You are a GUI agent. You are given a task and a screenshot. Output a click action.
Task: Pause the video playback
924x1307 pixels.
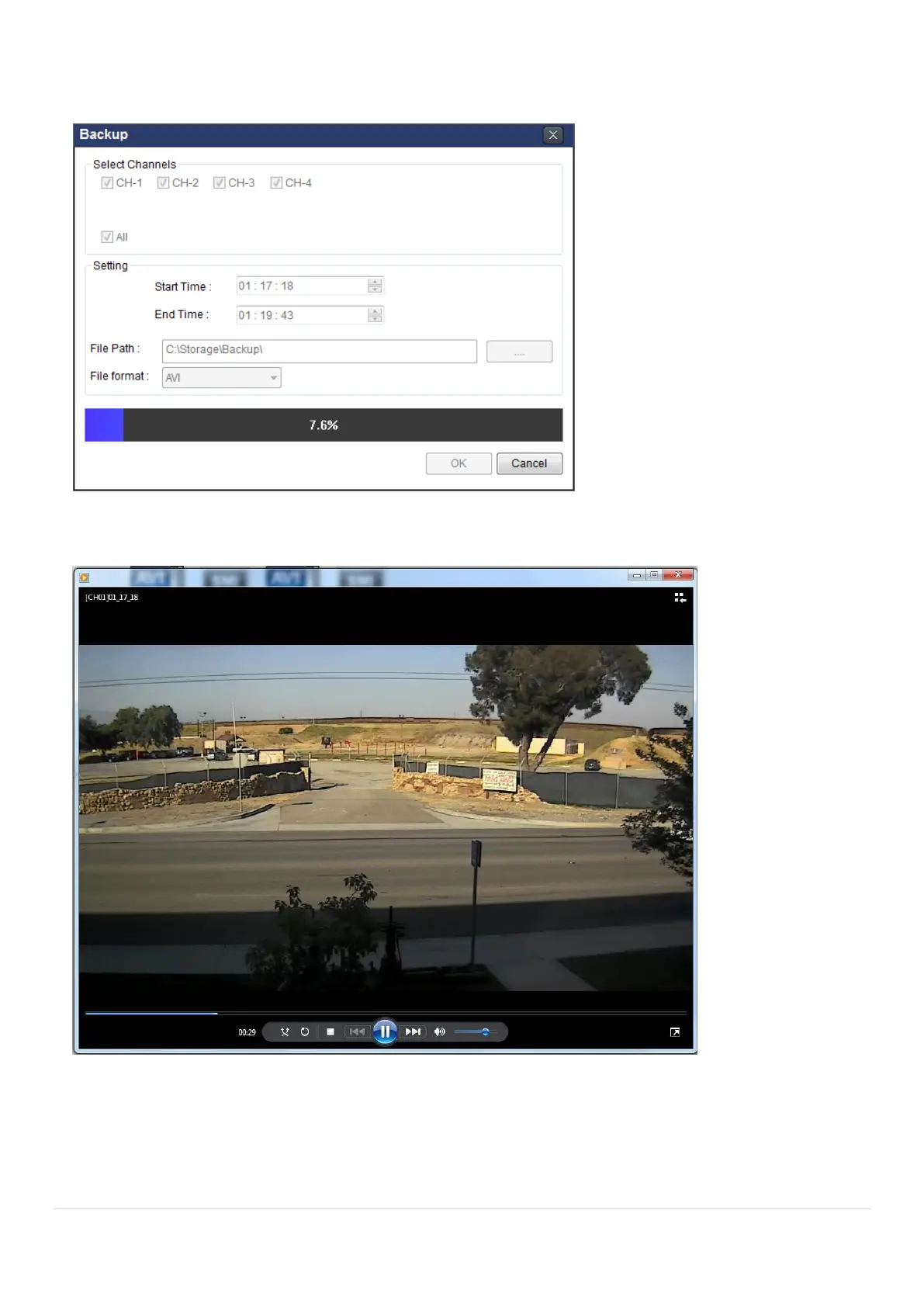[385, 1031]
